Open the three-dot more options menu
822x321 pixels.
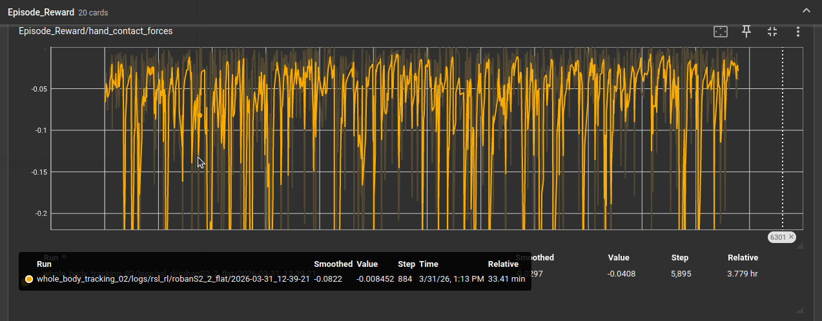pyautogui.click(x=798, y=32)
